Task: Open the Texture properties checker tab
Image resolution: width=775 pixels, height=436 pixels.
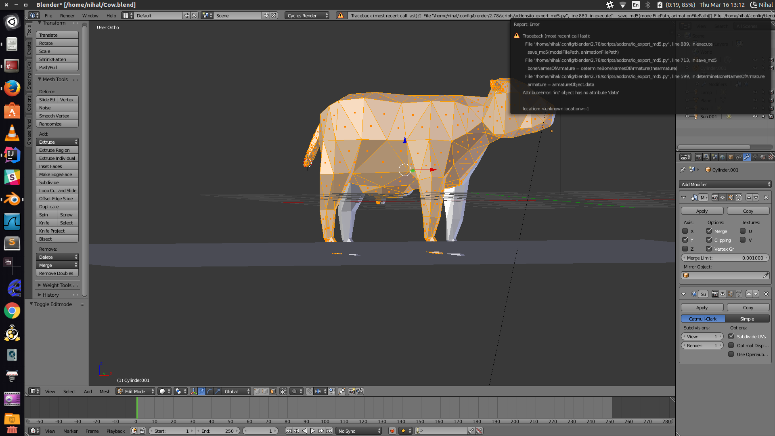Action: (x=771, y=157)
